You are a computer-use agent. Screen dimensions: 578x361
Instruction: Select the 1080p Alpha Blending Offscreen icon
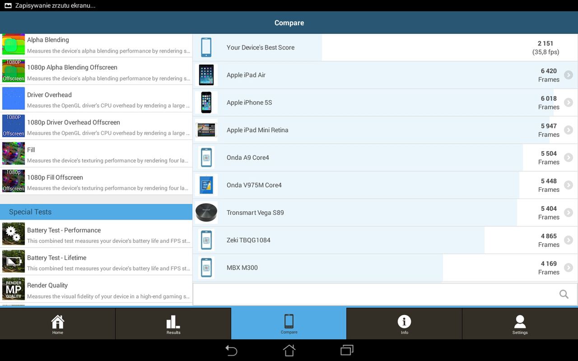point(14,71)
